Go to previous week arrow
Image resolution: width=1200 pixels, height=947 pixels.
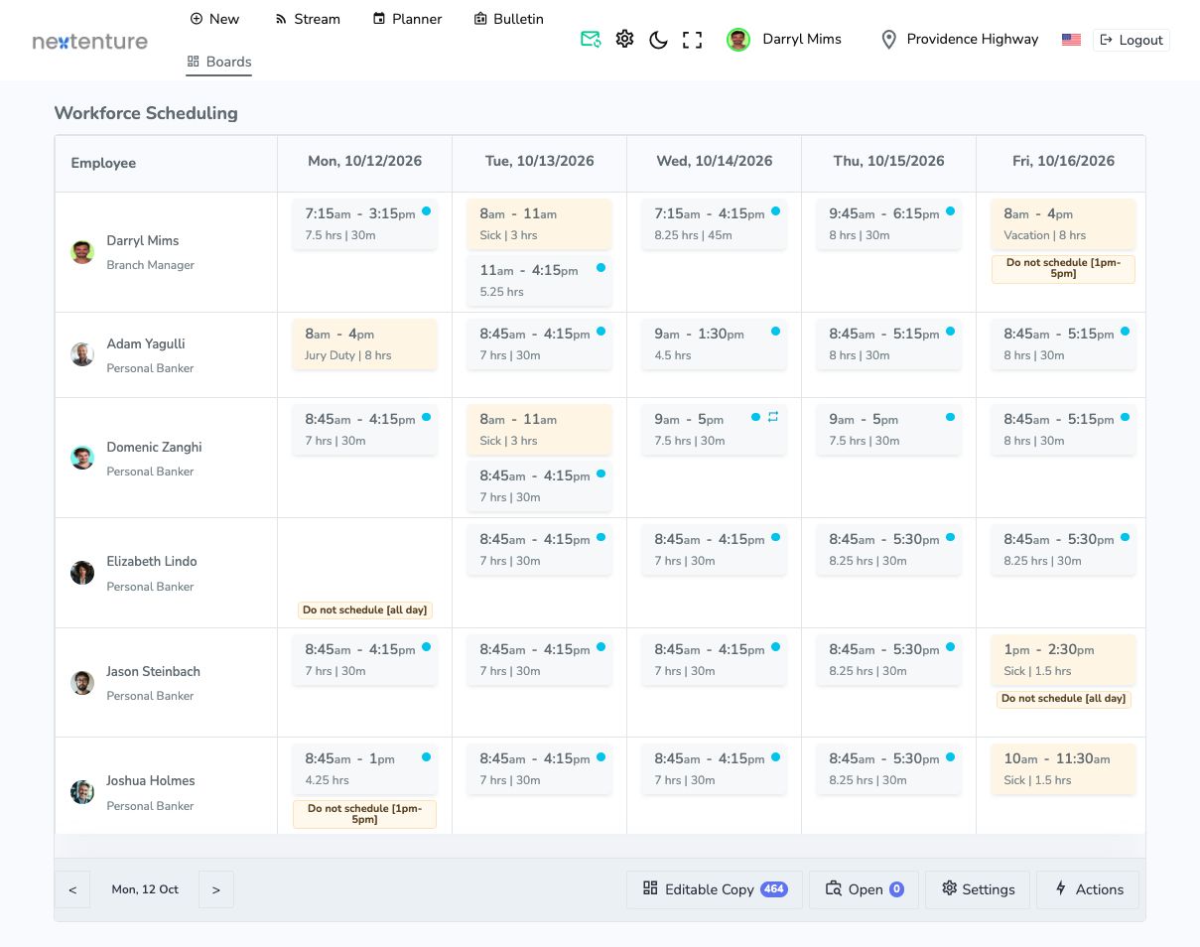coord(72,889)
